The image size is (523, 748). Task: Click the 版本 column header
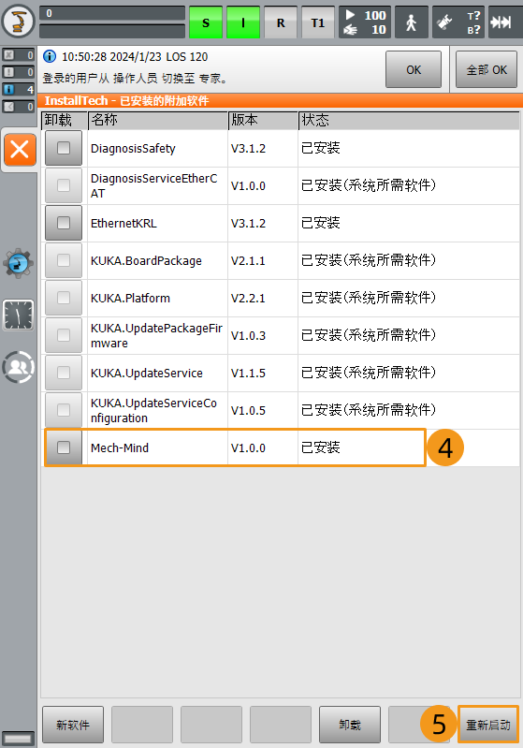point(263,120)
